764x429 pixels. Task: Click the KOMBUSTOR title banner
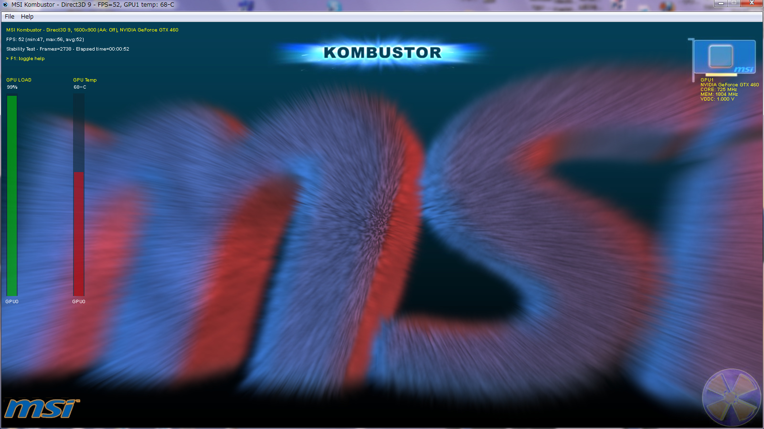coord(382,52)
